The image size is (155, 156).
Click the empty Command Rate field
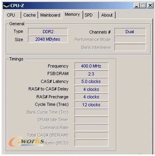(91, 128)
